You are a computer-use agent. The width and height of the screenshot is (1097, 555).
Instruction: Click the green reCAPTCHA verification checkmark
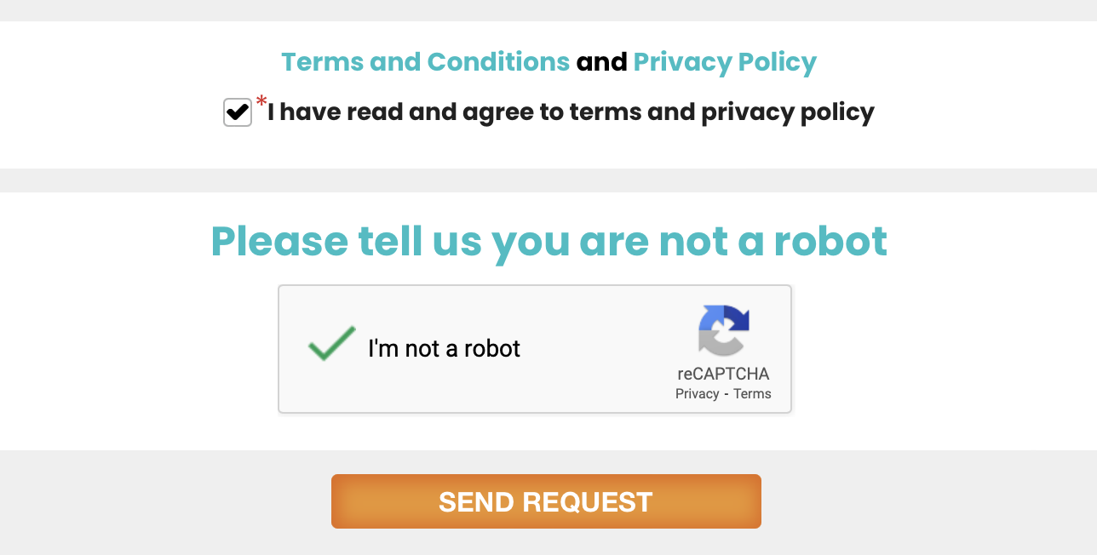pos(331,343)
